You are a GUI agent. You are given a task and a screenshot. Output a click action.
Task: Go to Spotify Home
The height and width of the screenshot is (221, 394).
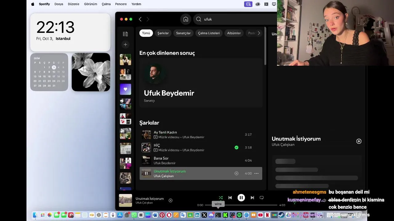coord(186,19)
